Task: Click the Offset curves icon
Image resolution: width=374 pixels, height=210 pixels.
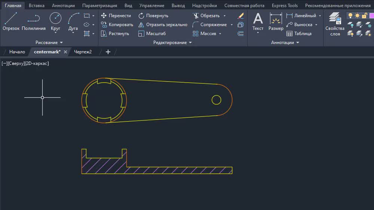Action: (x=240, y=34)
